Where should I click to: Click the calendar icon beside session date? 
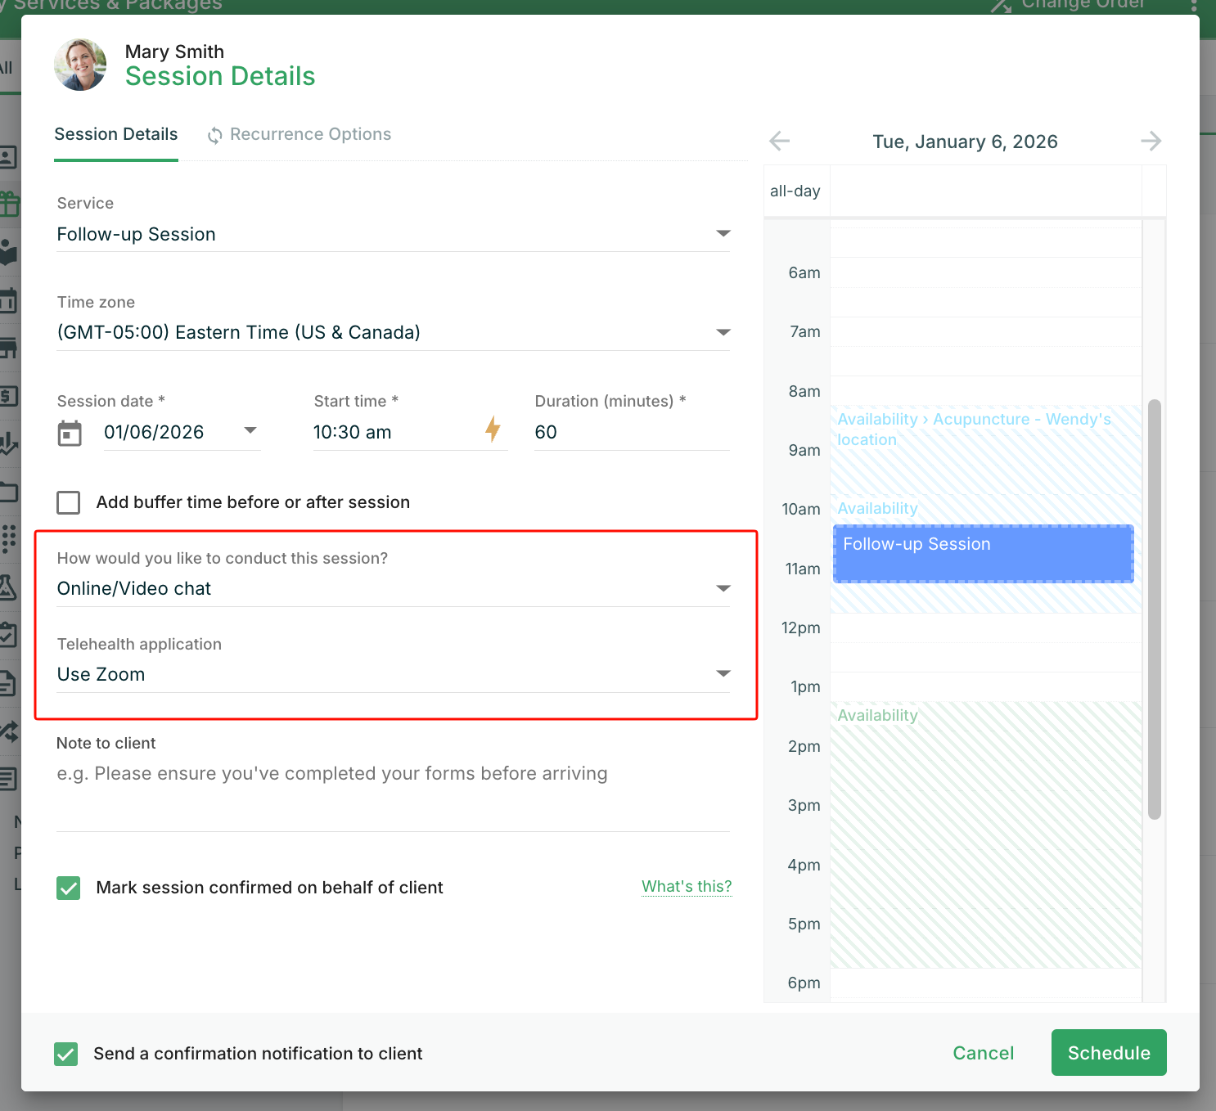70,433
